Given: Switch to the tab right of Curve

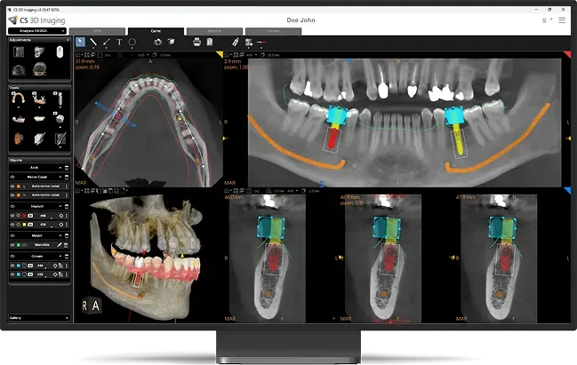Looking at the screenshot, I should (x=214, y=31).
